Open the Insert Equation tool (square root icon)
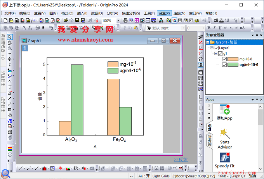This screenshot has height=179, width=264. click(x=10, y=121)
